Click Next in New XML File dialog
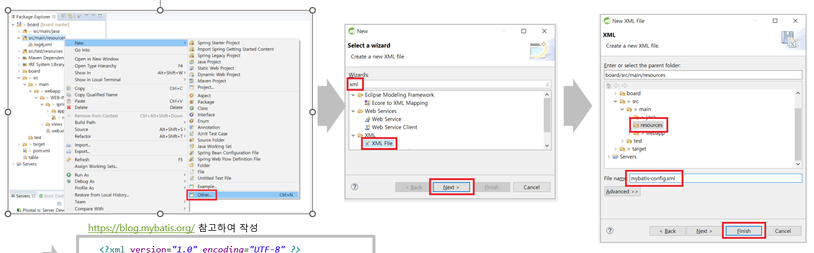 [x=705, y=231]
